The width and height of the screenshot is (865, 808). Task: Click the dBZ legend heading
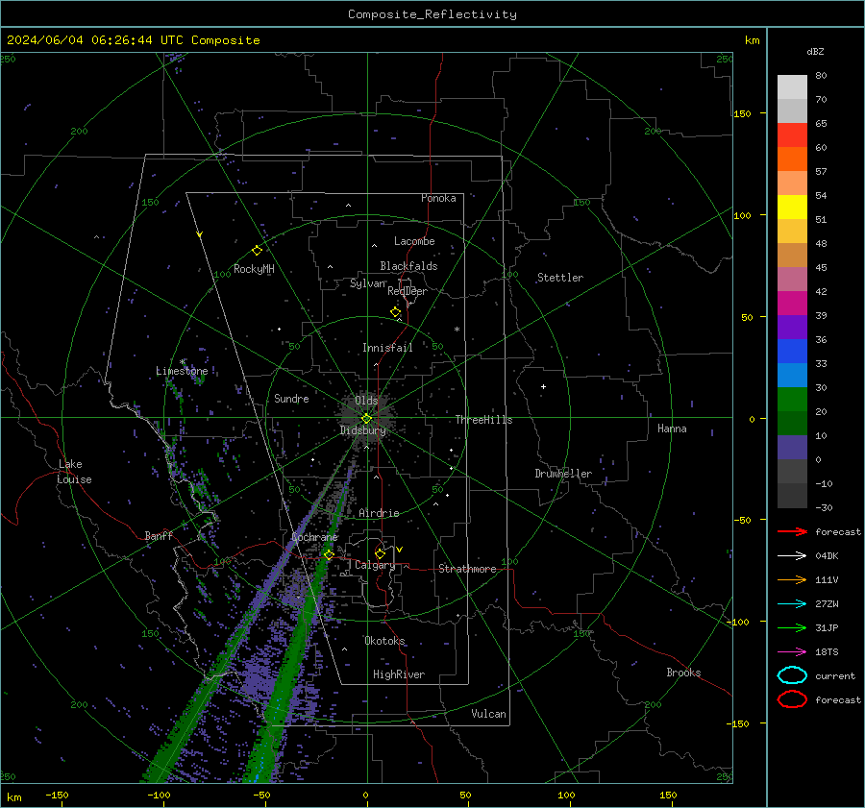pos(815,51)
